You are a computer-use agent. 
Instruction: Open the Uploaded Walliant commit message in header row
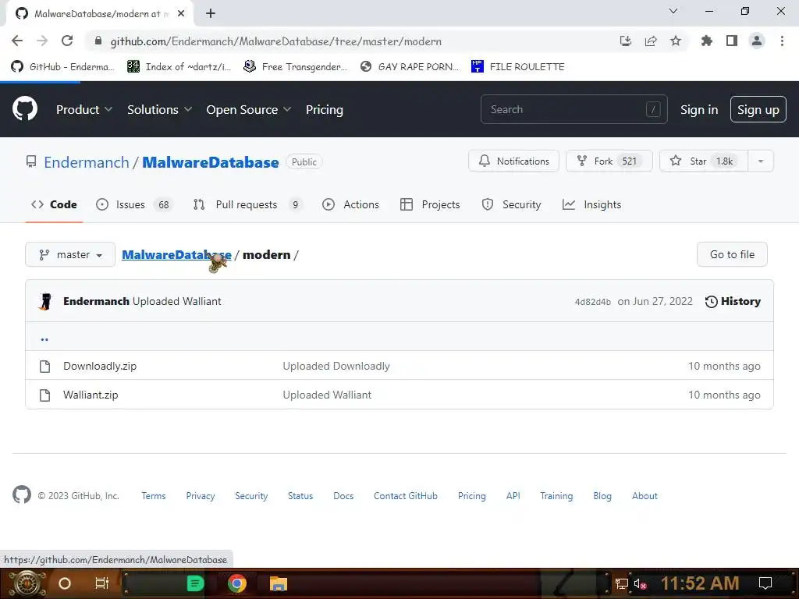point(177,301)
